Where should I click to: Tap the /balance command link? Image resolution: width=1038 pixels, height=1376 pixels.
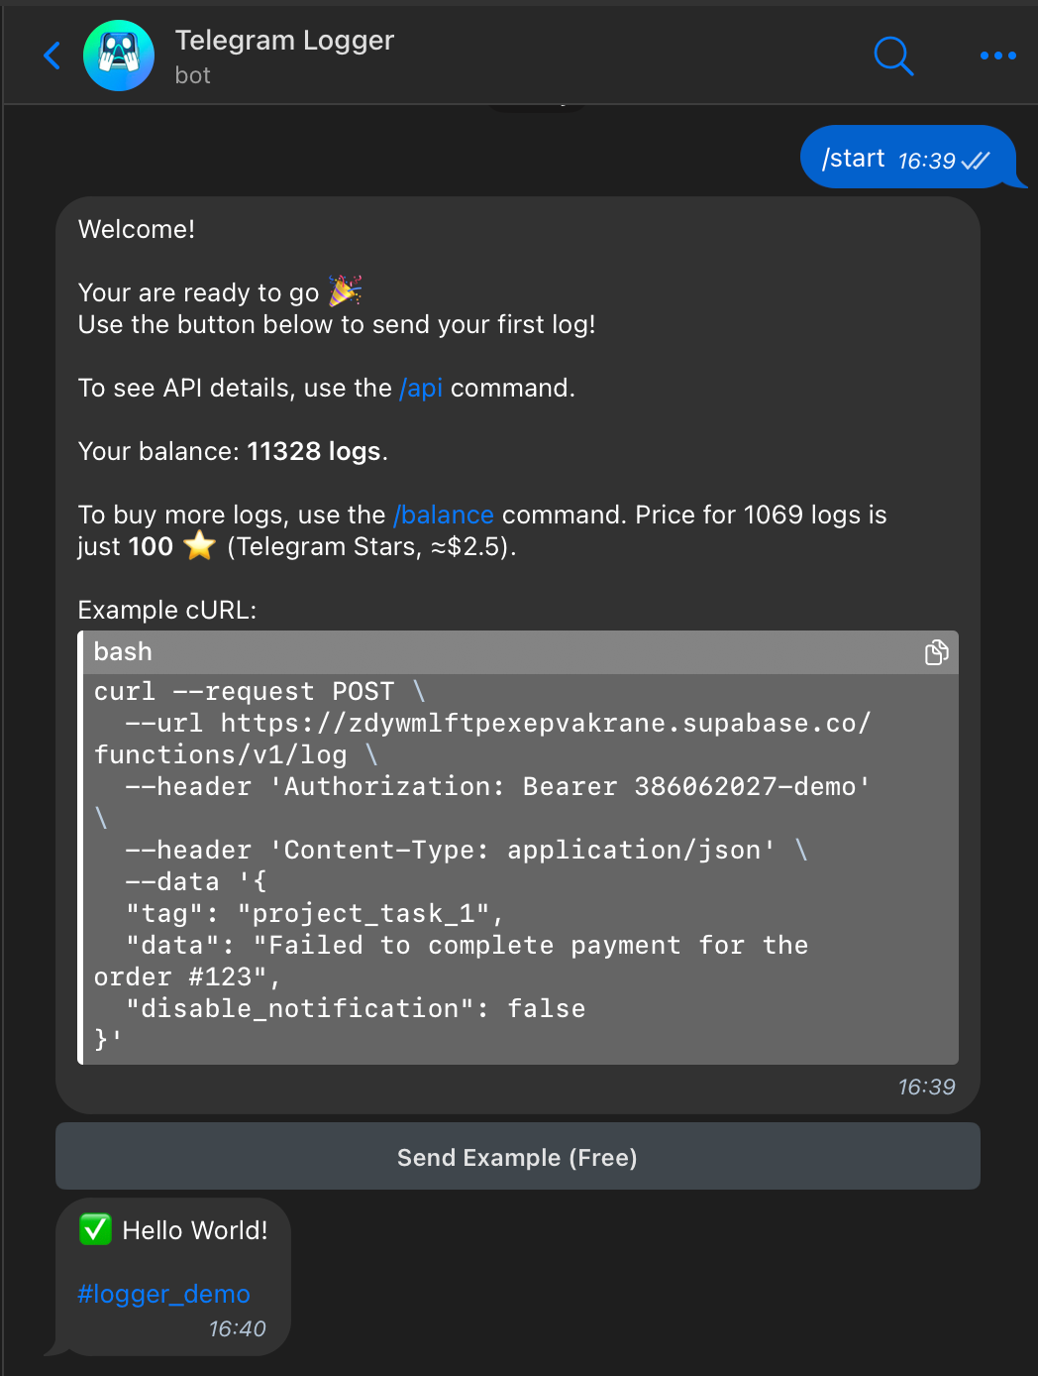tap(444, 515)
